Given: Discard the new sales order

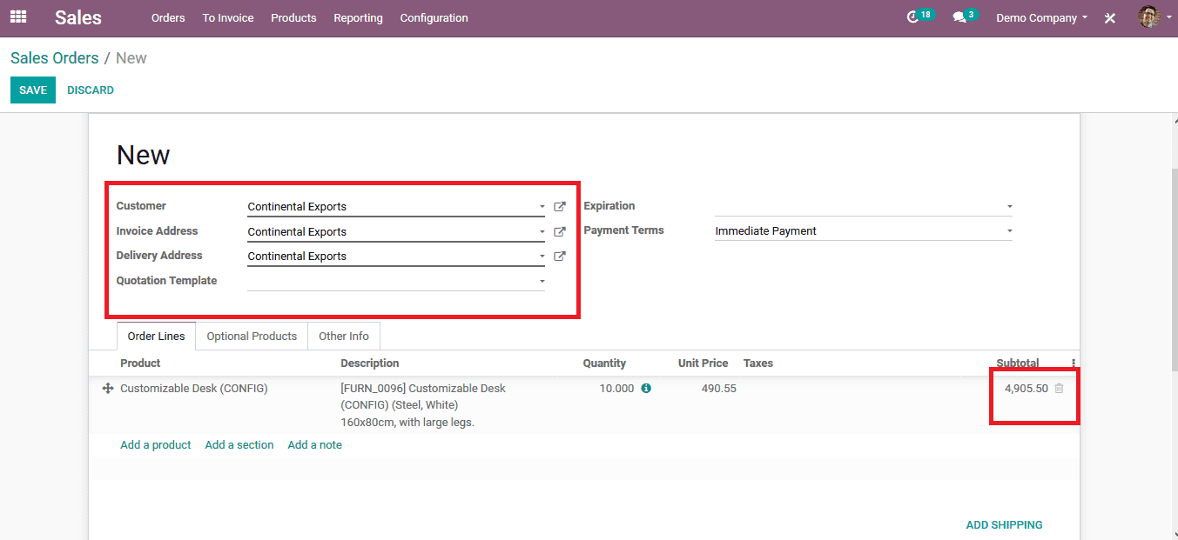Looking at the screenshot, I should click(91, 90).
